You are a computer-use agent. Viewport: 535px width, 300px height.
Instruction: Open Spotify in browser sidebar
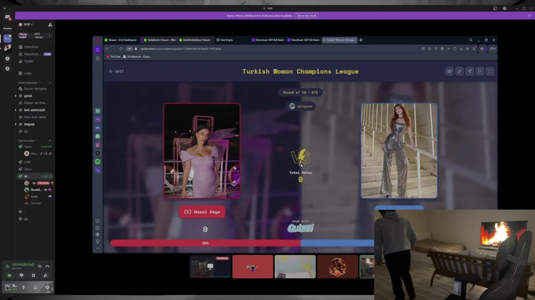click(x=98, y=162)
